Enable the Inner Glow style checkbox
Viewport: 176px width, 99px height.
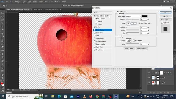[95, 33]
